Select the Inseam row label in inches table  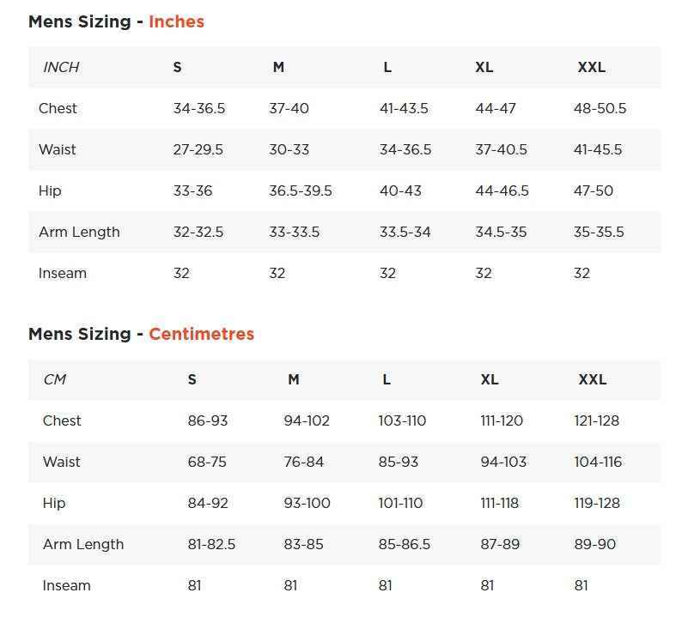(x=63, y=273)
